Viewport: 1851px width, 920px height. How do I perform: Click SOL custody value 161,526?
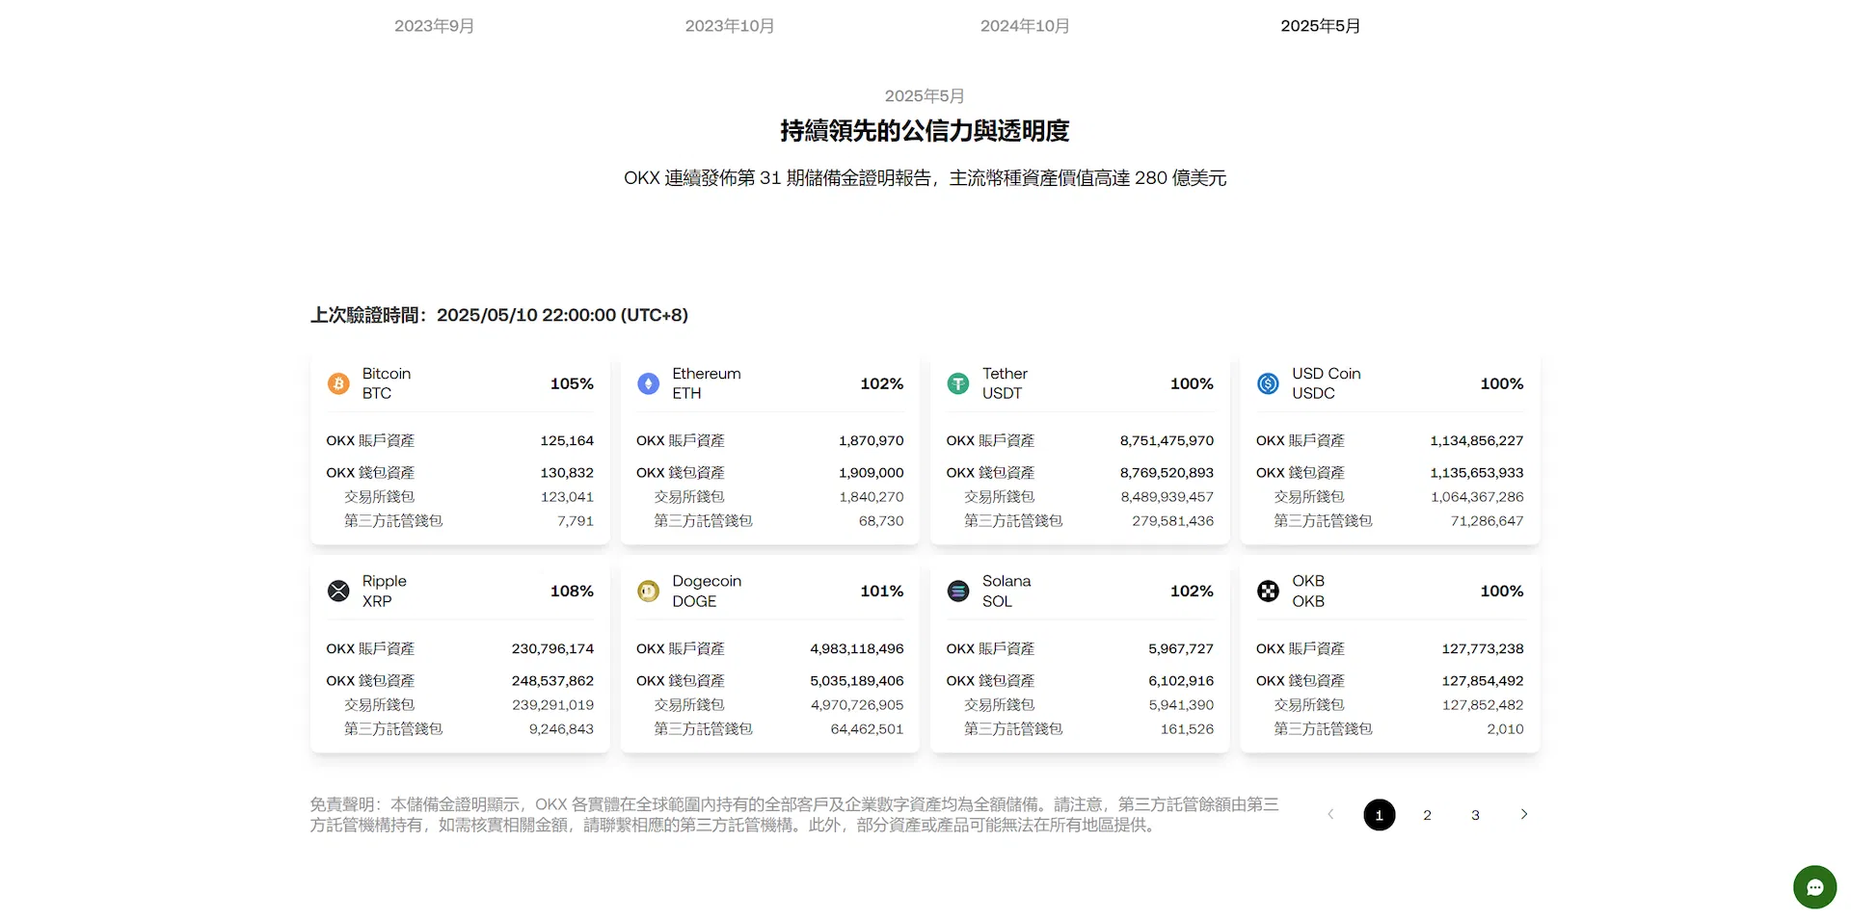click(x=1188, y=728)
